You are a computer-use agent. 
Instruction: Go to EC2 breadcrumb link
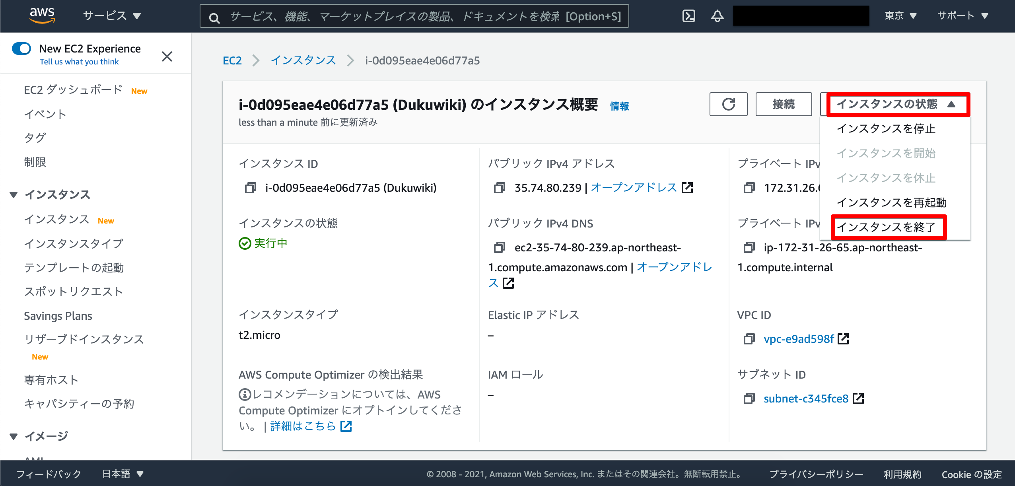232,60
